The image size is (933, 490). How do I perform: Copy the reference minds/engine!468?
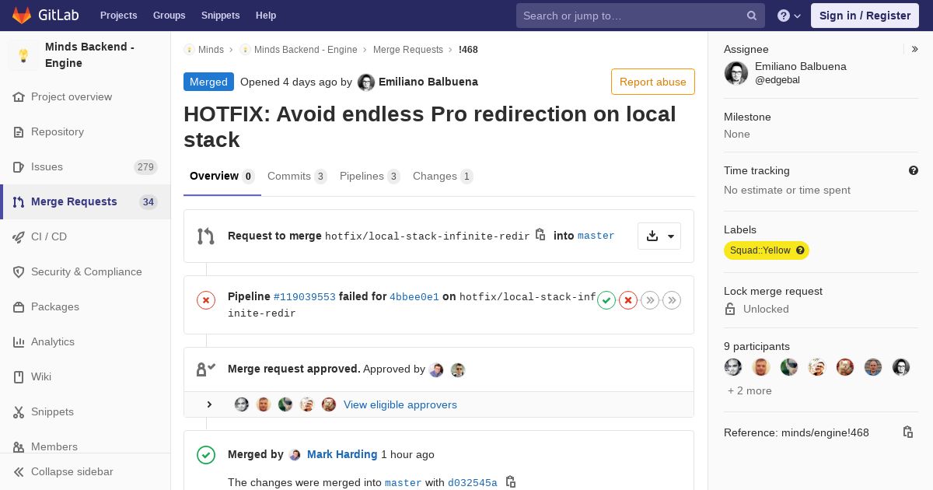tap(907, 432)
